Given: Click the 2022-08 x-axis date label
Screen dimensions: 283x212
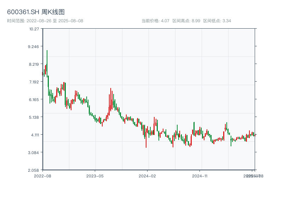Looking at the screenshot, I should point(42,176).
